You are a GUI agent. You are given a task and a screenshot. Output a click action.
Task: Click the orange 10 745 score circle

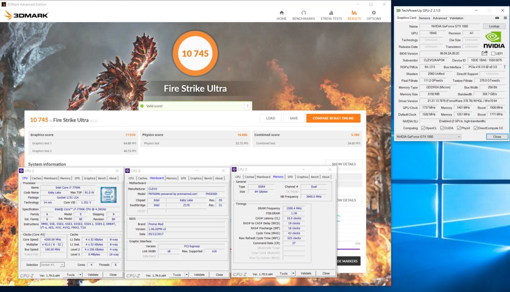(195, 53)
